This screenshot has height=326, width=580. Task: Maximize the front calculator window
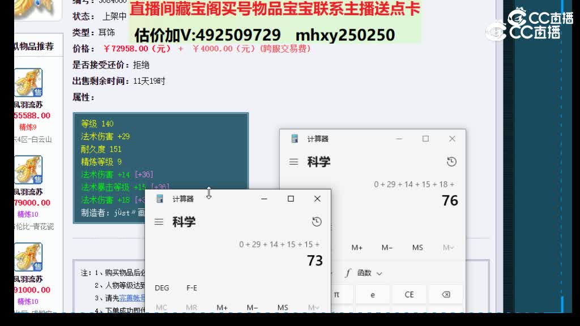[x=291, y=199]
